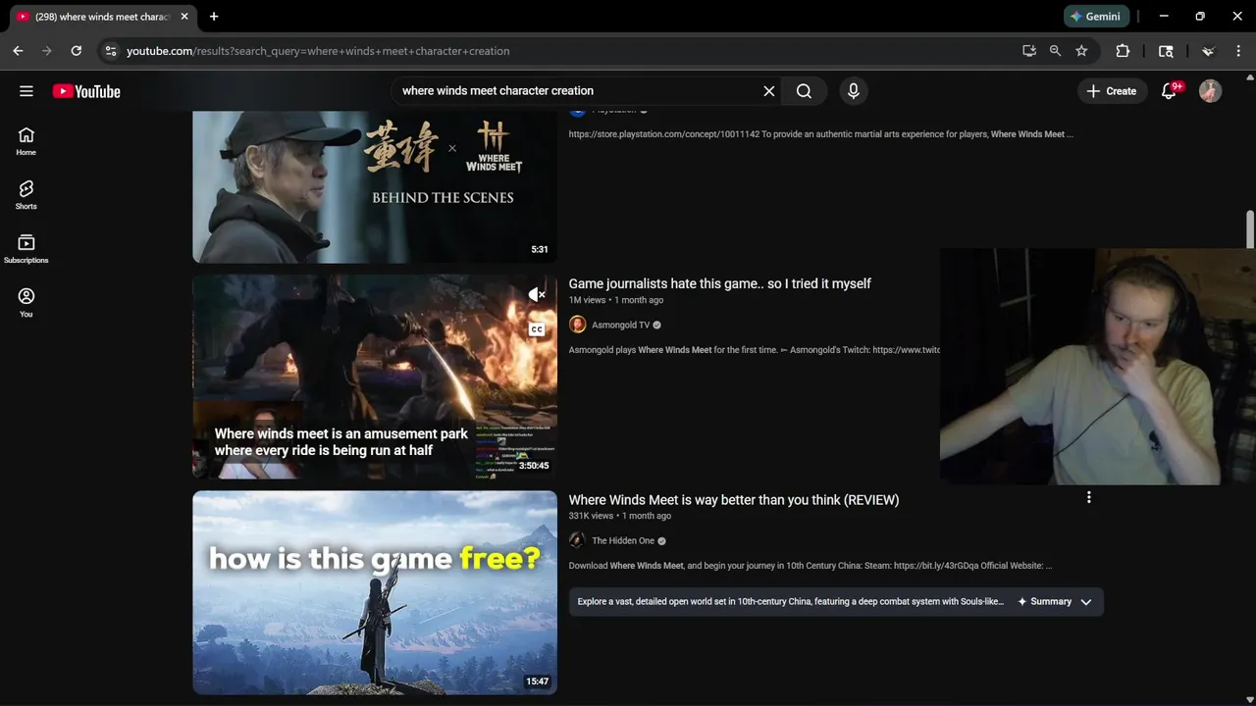Screen dimensions: 1256x706
Task: Expand the AI Summary chevron
Action: click(x=1085, y=602)
